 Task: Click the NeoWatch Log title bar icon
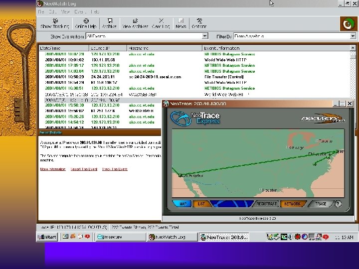coord(40,3)
